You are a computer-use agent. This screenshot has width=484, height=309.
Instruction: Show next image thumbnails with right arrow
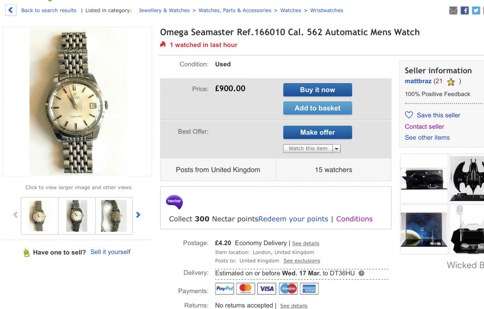(138, 215)
